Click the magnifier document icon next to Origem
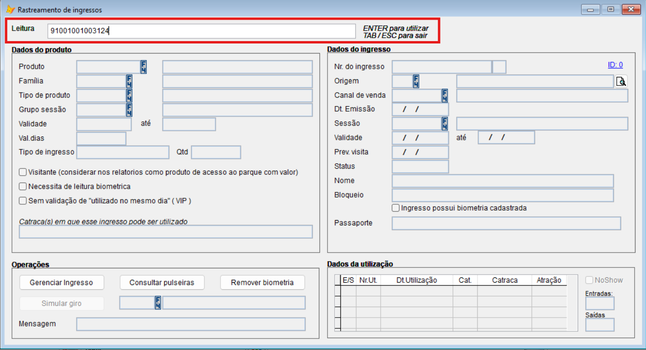This screenshot has width=646, height=350. point(621,82)
